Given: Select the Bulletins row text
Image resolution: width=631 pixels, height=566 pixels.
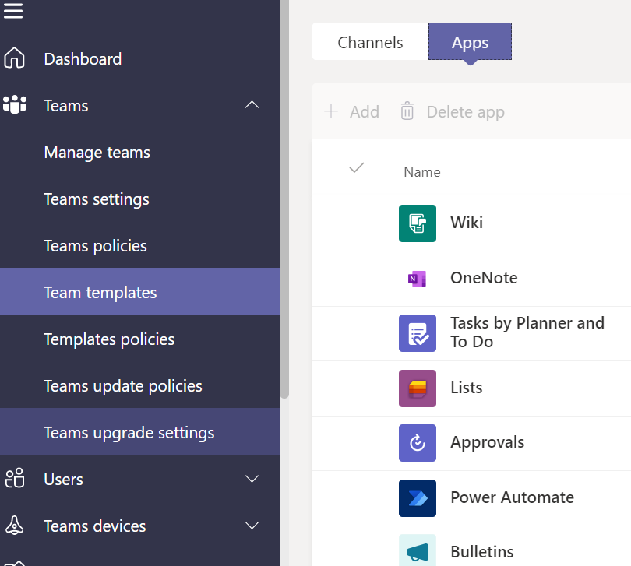Looking at the screenshot, I should point(482,552).
